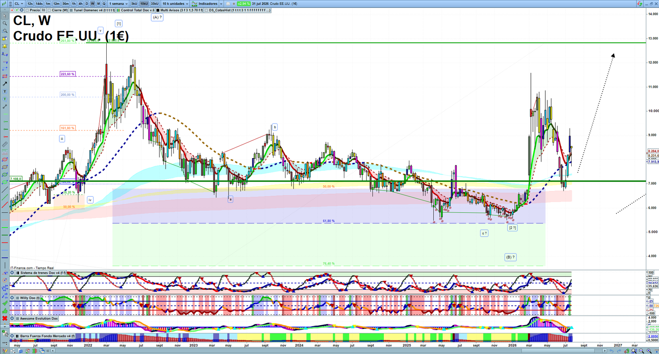Click the red X delete icon in sidebar
659x354 pixels.
click(5, 318)
